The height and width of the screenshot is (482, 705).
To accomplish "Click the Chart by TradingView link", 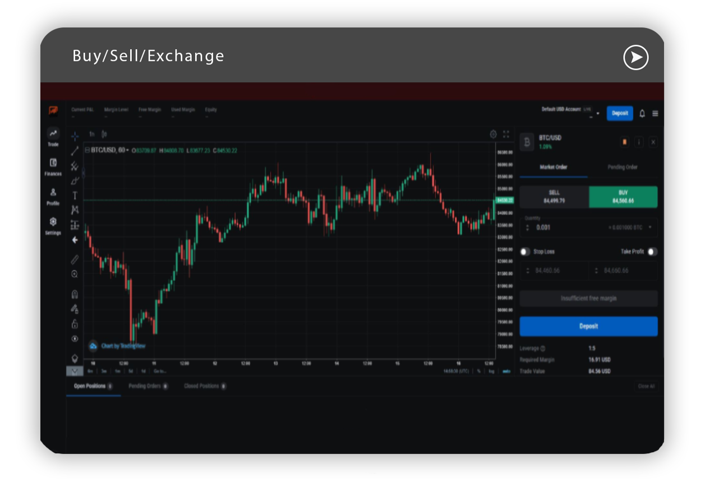I will pyautogui.click(x=118, y=346).
